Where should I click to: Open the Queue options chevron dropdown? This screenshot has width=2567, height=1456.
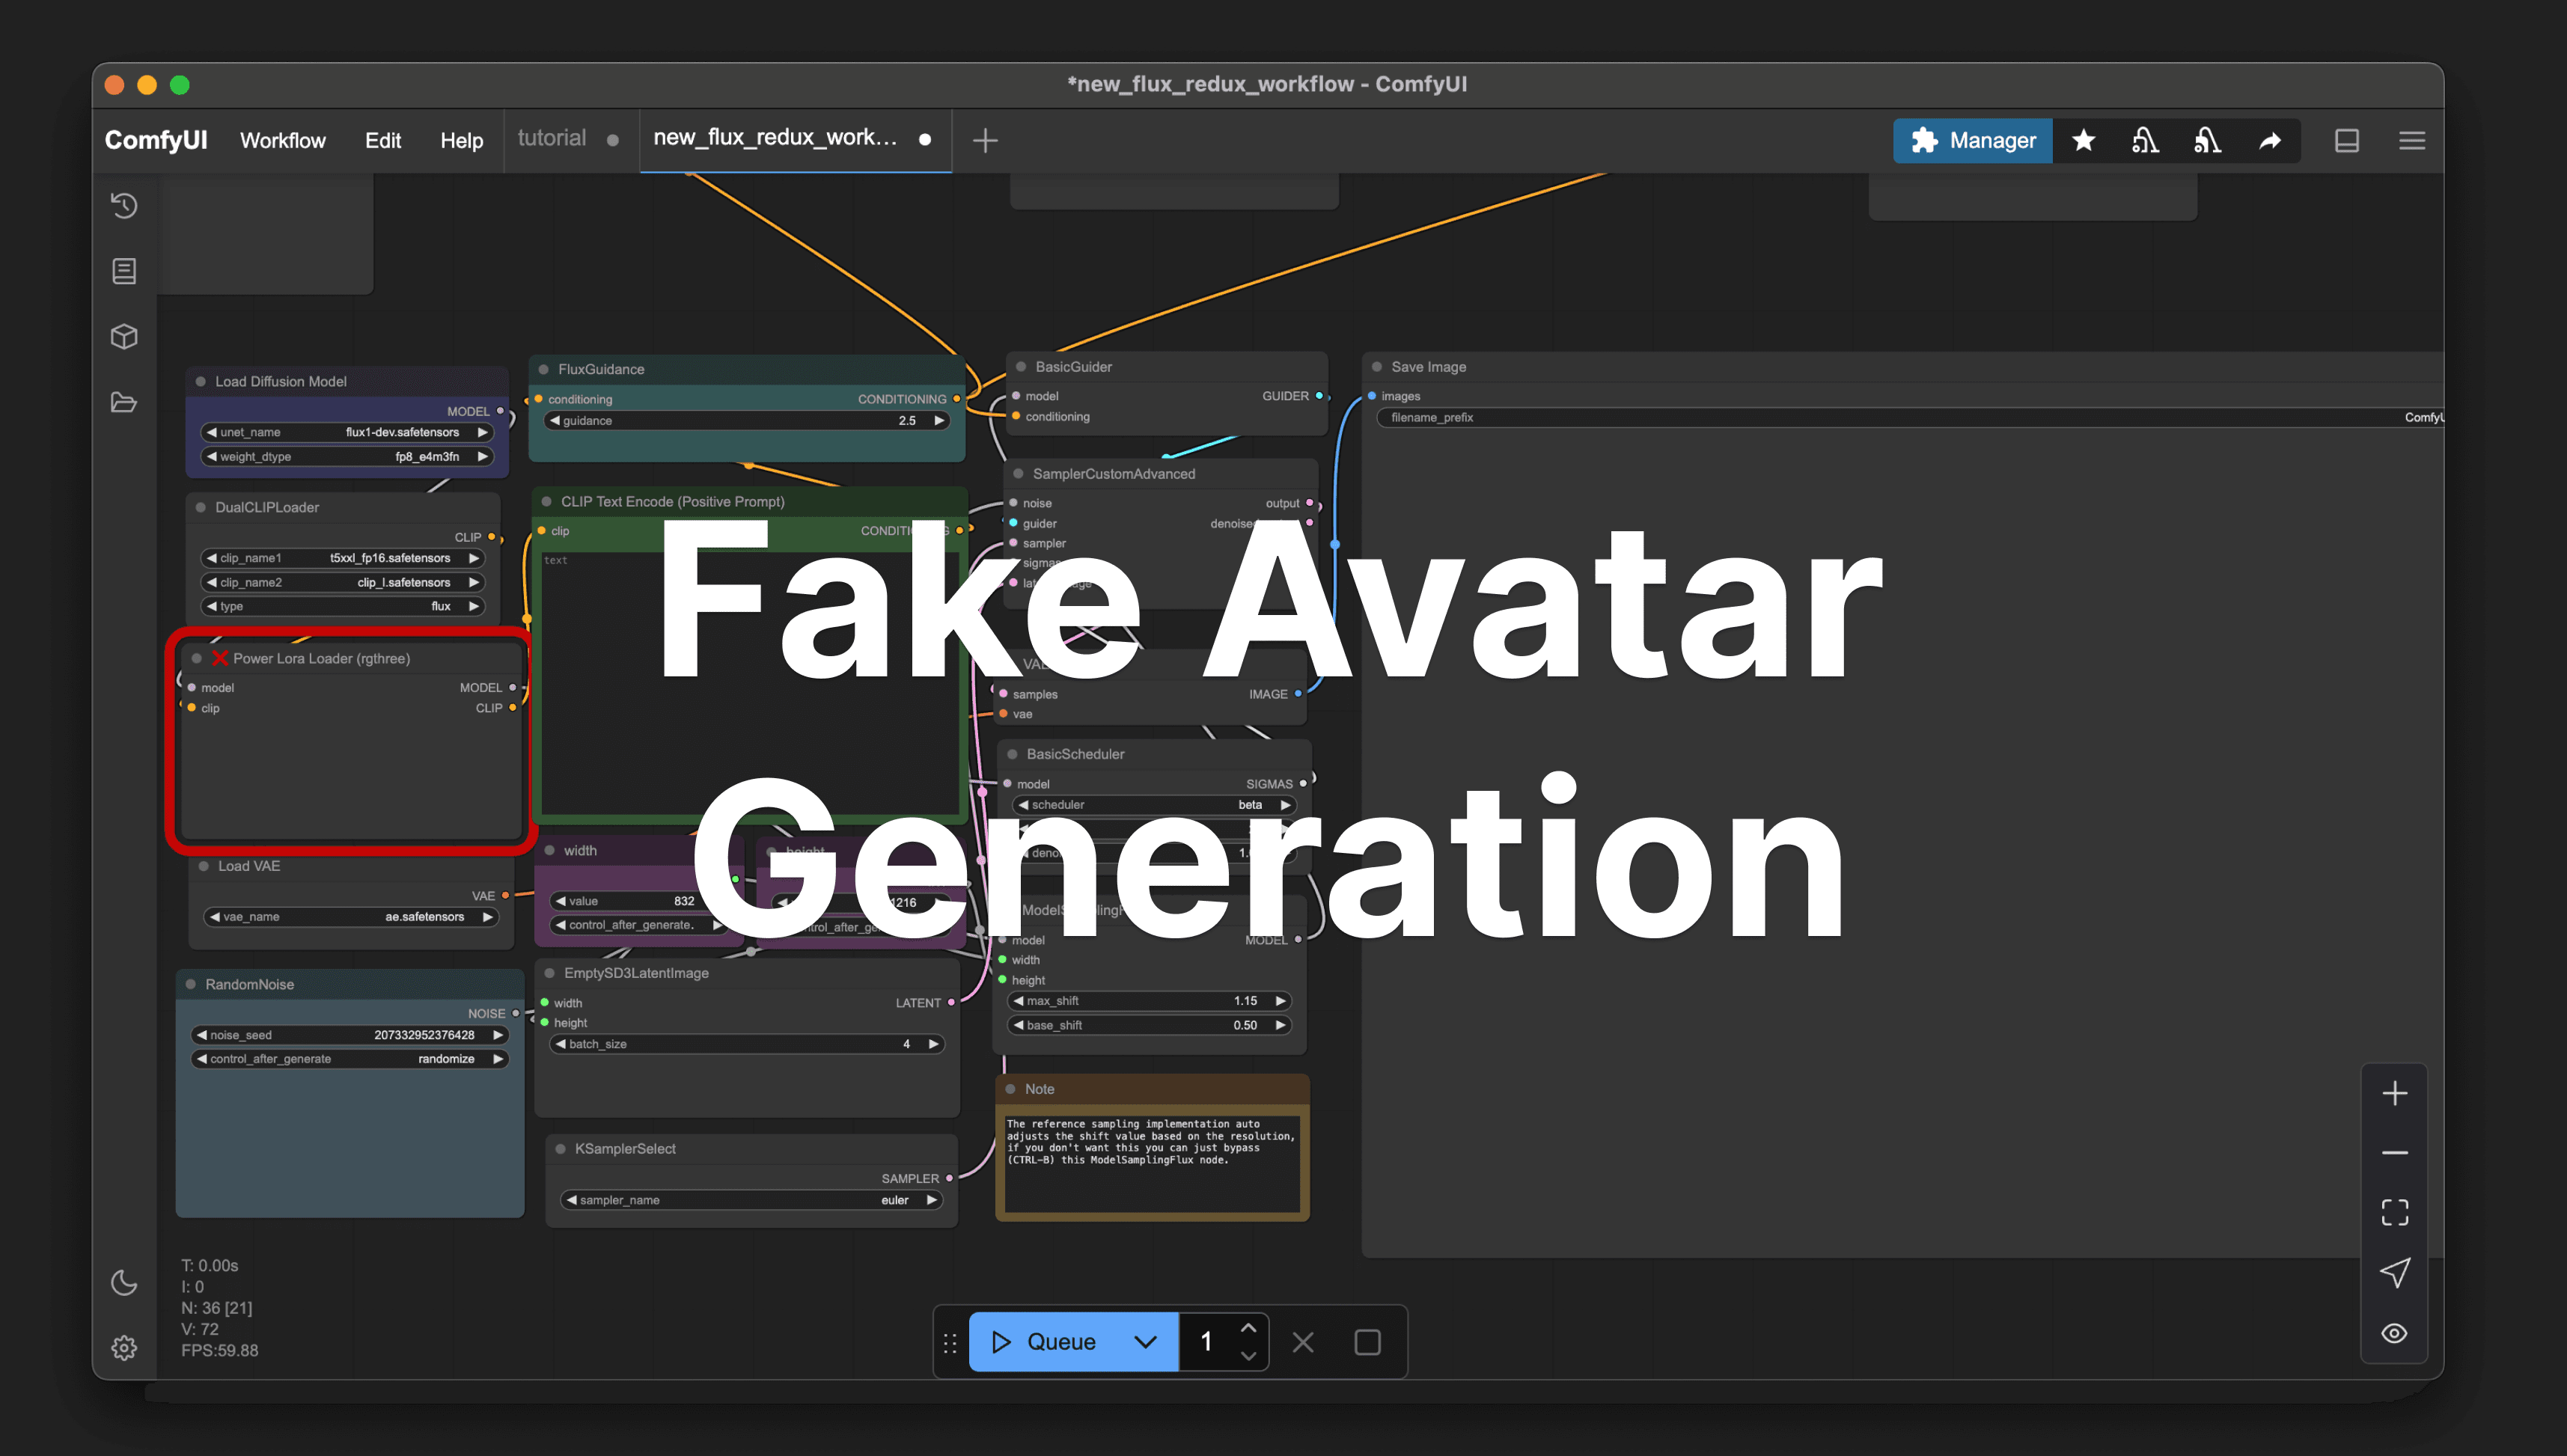[x=1146, y=1341]
